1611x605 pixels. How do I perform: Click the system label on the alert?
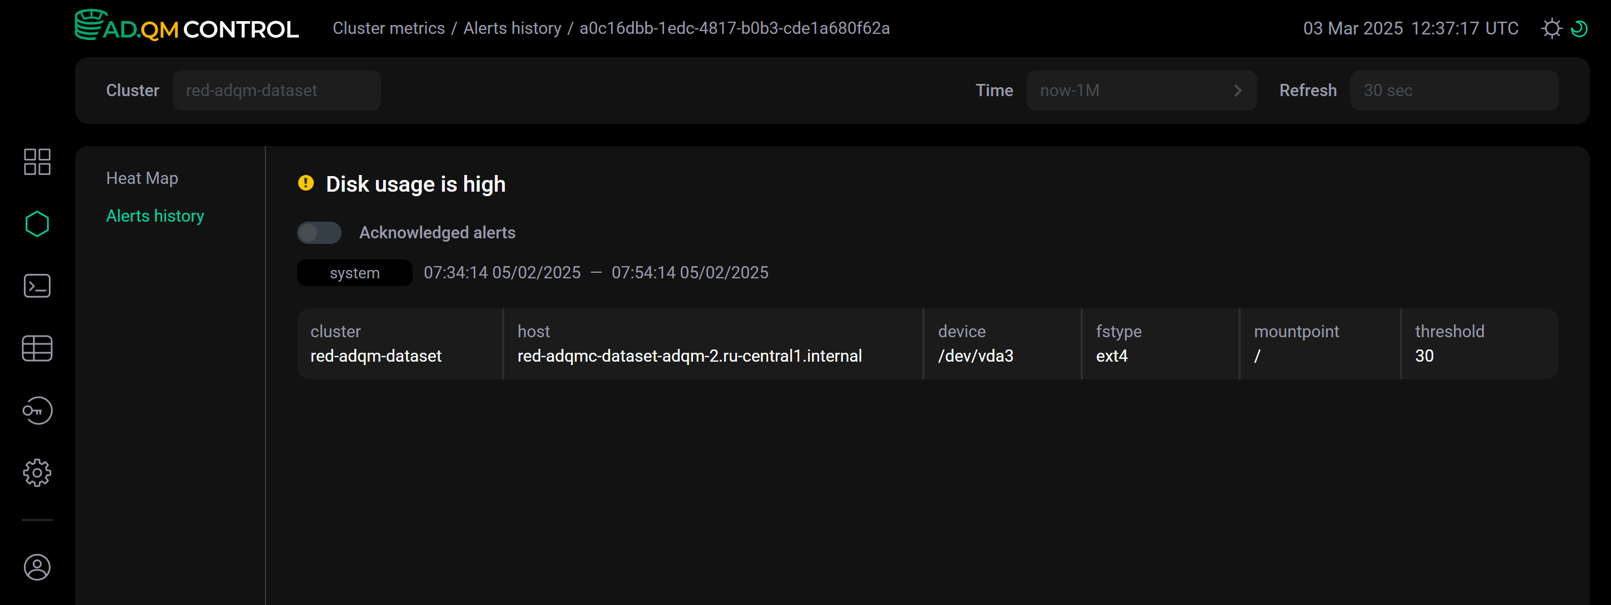tap(354, 272)
